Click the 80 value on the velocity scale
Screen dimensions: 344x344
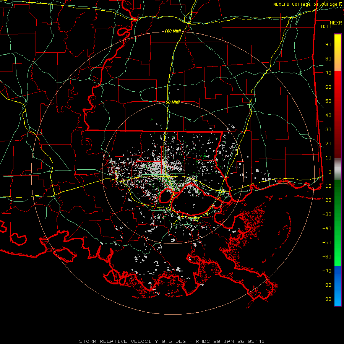pyautogui.click(x=328, y=59)
